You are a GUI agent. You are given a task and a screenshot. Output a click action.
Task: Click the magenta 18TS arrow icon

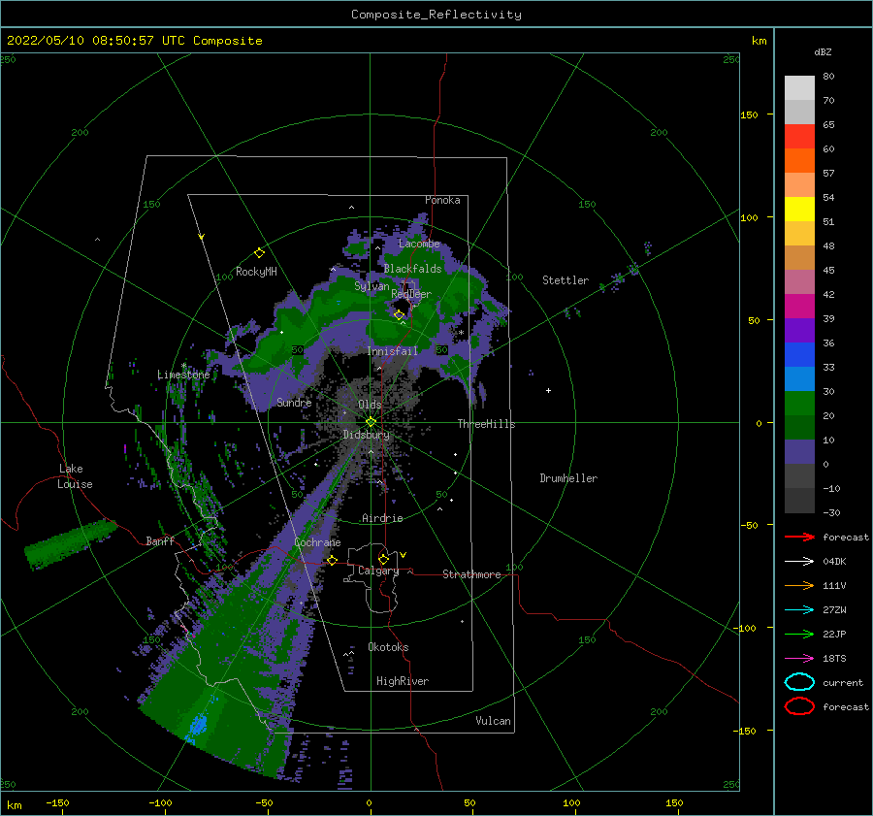point(799,659)
